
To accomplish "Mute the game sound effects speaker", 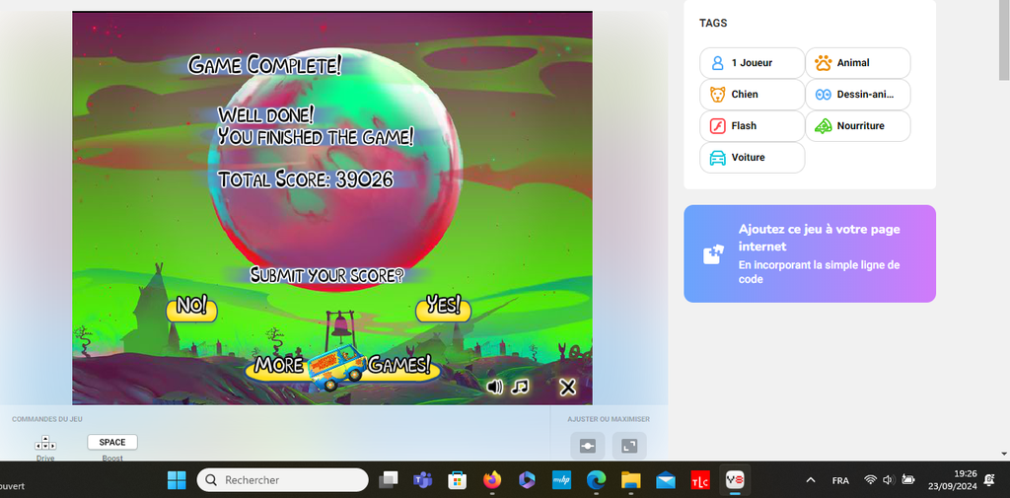I will (x=495, y=387).
